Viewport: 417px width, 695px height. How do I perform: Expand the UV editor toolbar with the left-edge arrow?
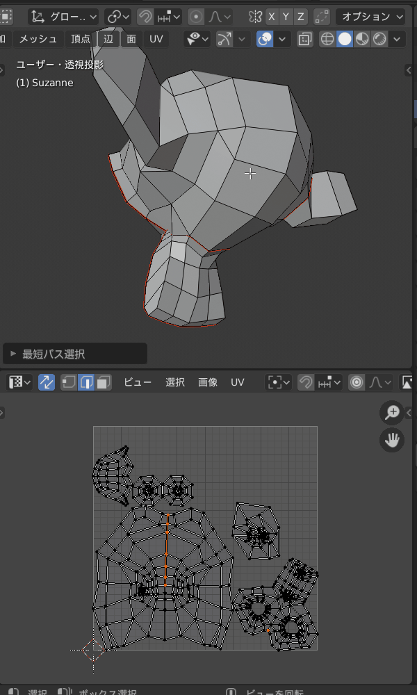(2, 413)
